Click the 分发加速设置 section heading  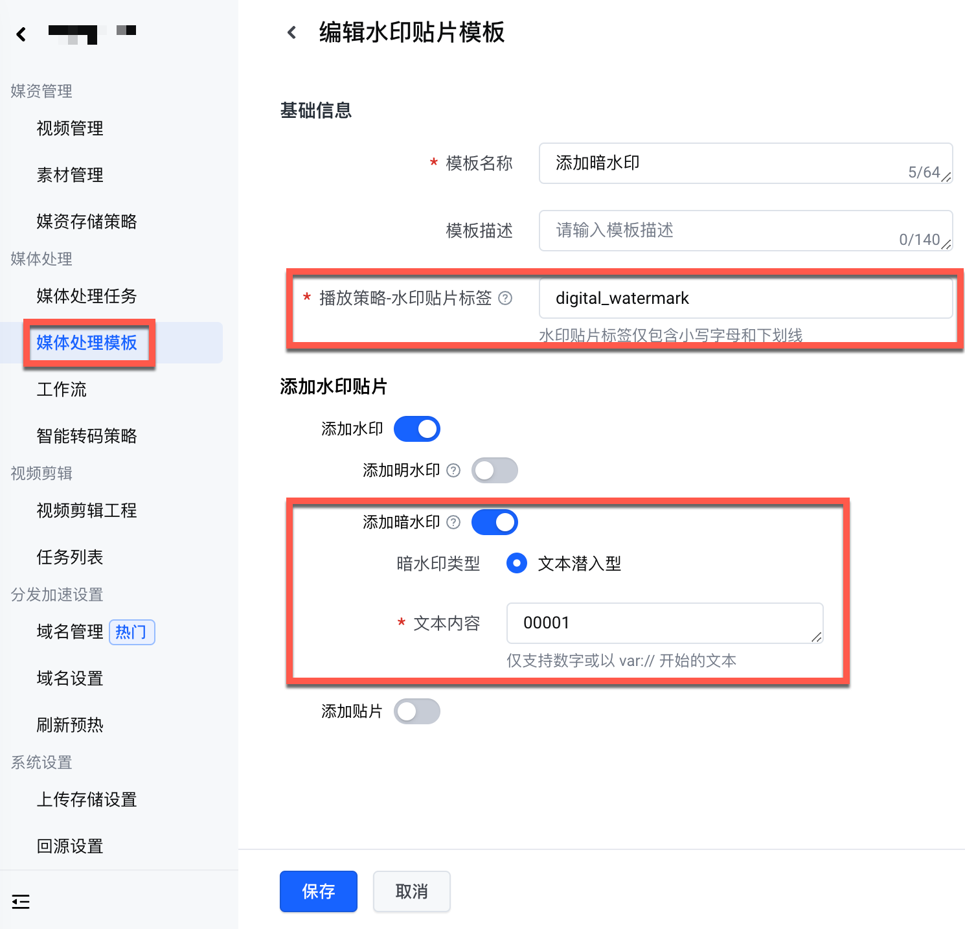coord(57,595)
